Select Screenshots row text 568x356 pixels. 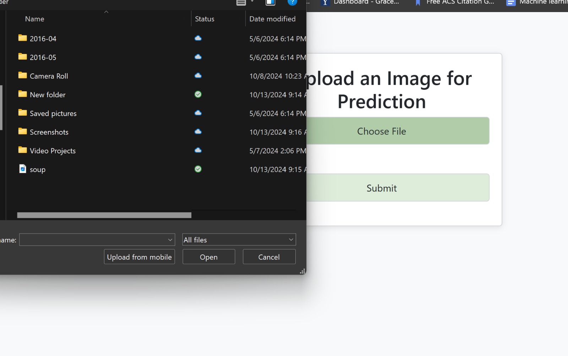pos(49,132)
